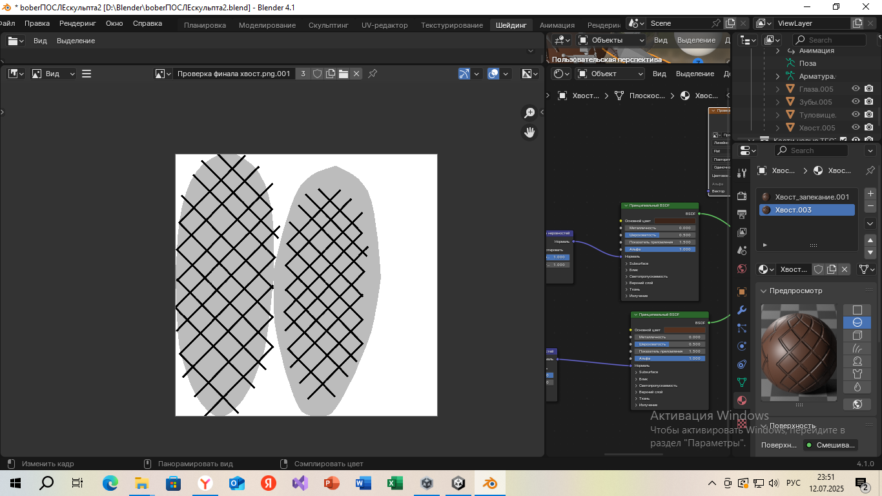882x496 pixels.
Task: Select the Хвост.003 material slot
Action: (807, 210)
